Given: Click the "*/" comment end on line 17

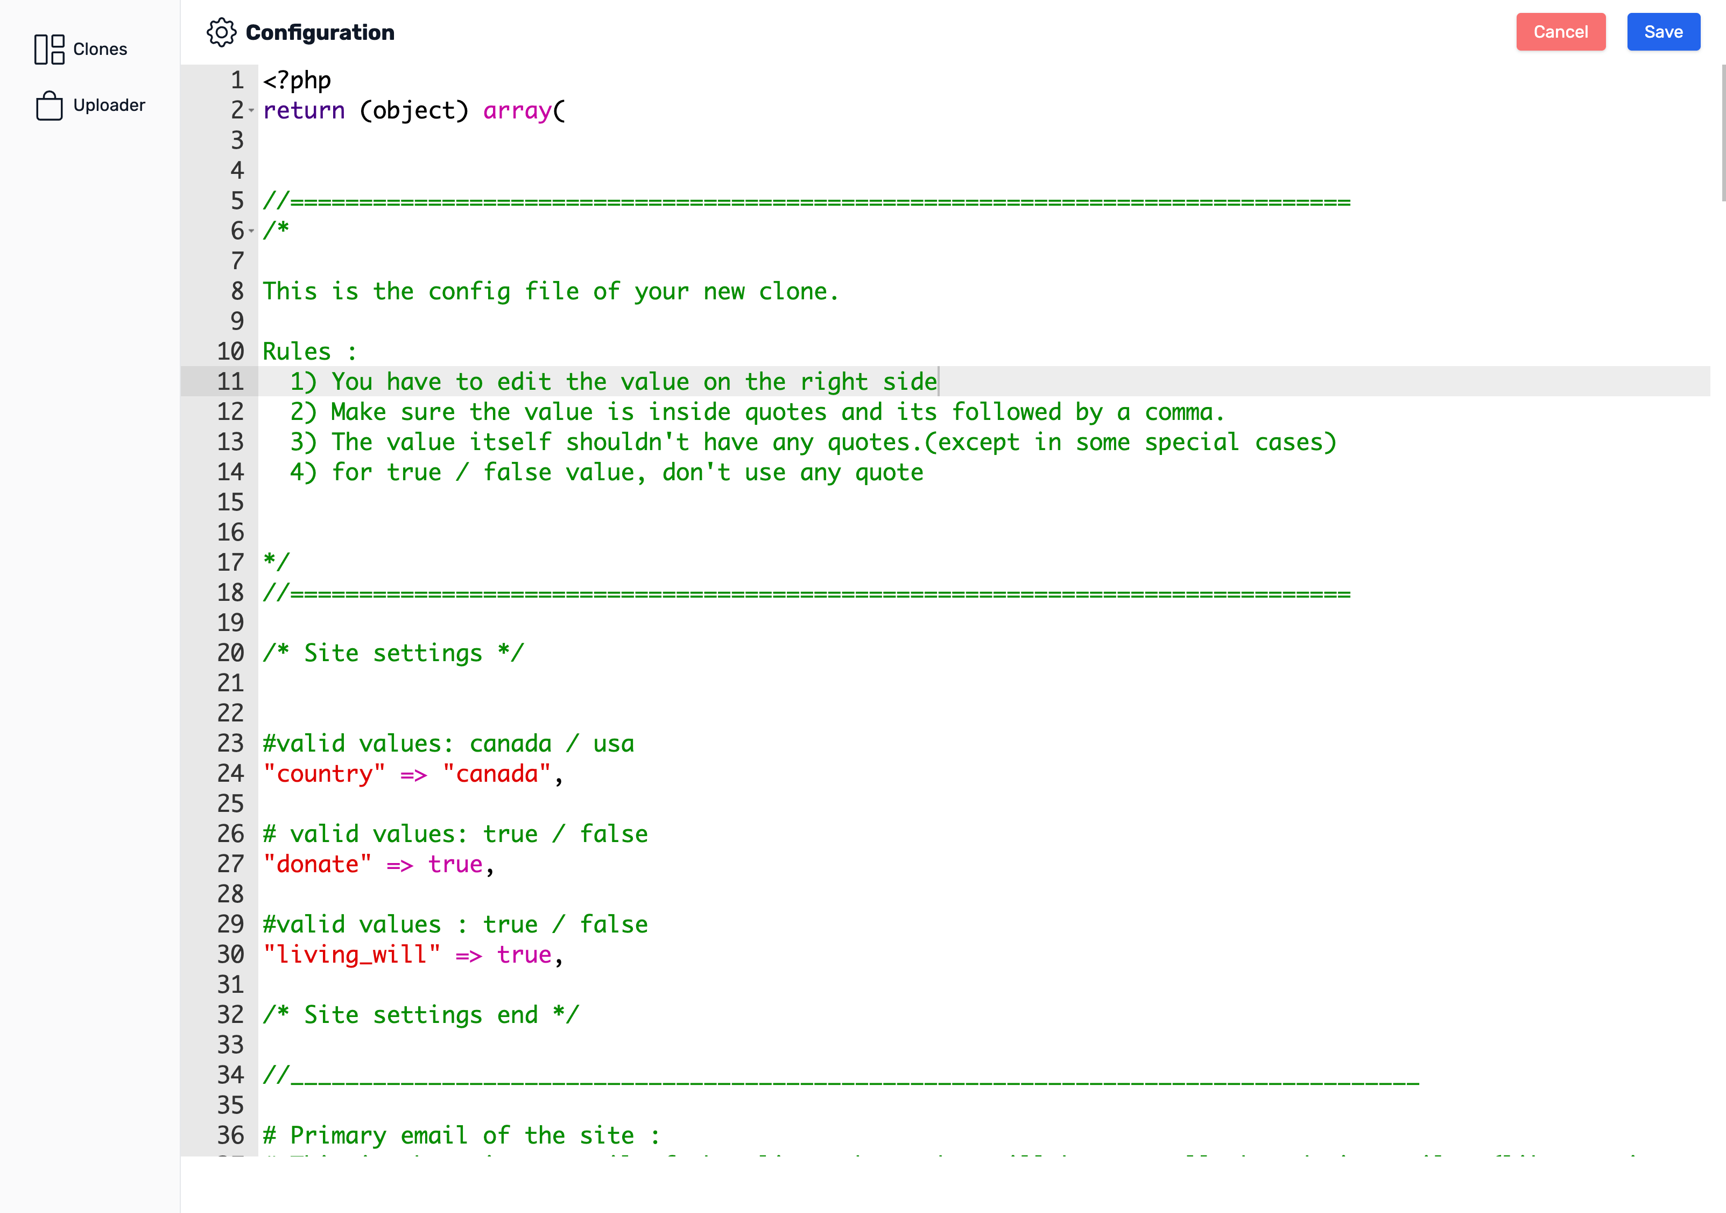Looking at the screenshot, I should (276, 562).
